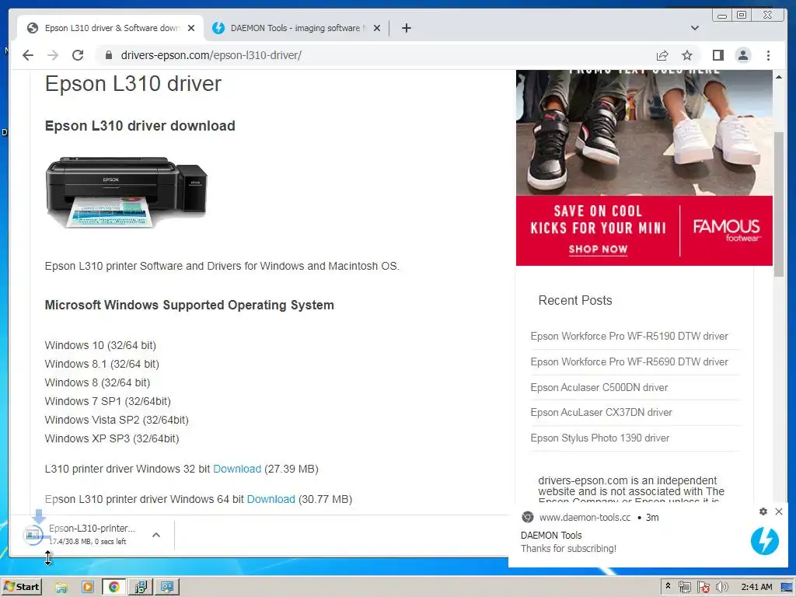Click the Epson L310 printer image
The height and width of the screenshot is (597, 796).
point(127,193)
